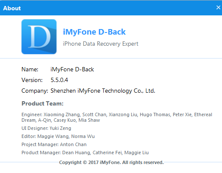Click the Name value iMyFone D-Back

[72, 70]
